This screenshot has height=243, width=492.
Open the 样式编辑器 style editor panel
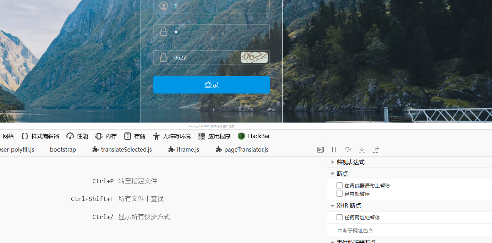pos(40,136)
